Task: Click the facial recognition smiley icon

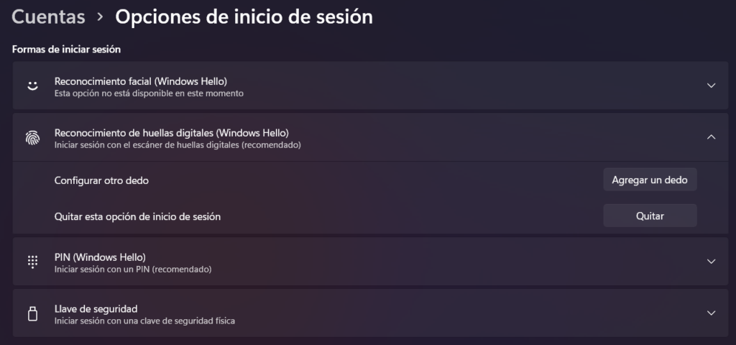Action: pyautogui.click(x=32, y=86)
